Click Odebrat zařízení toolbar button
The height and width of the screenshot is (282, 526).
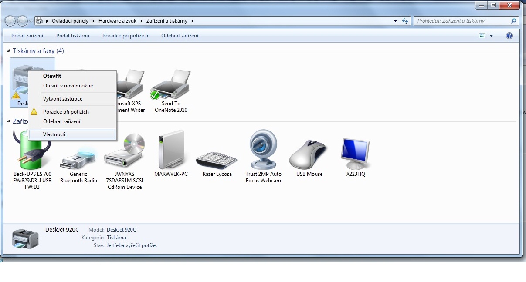pos(180,36)
